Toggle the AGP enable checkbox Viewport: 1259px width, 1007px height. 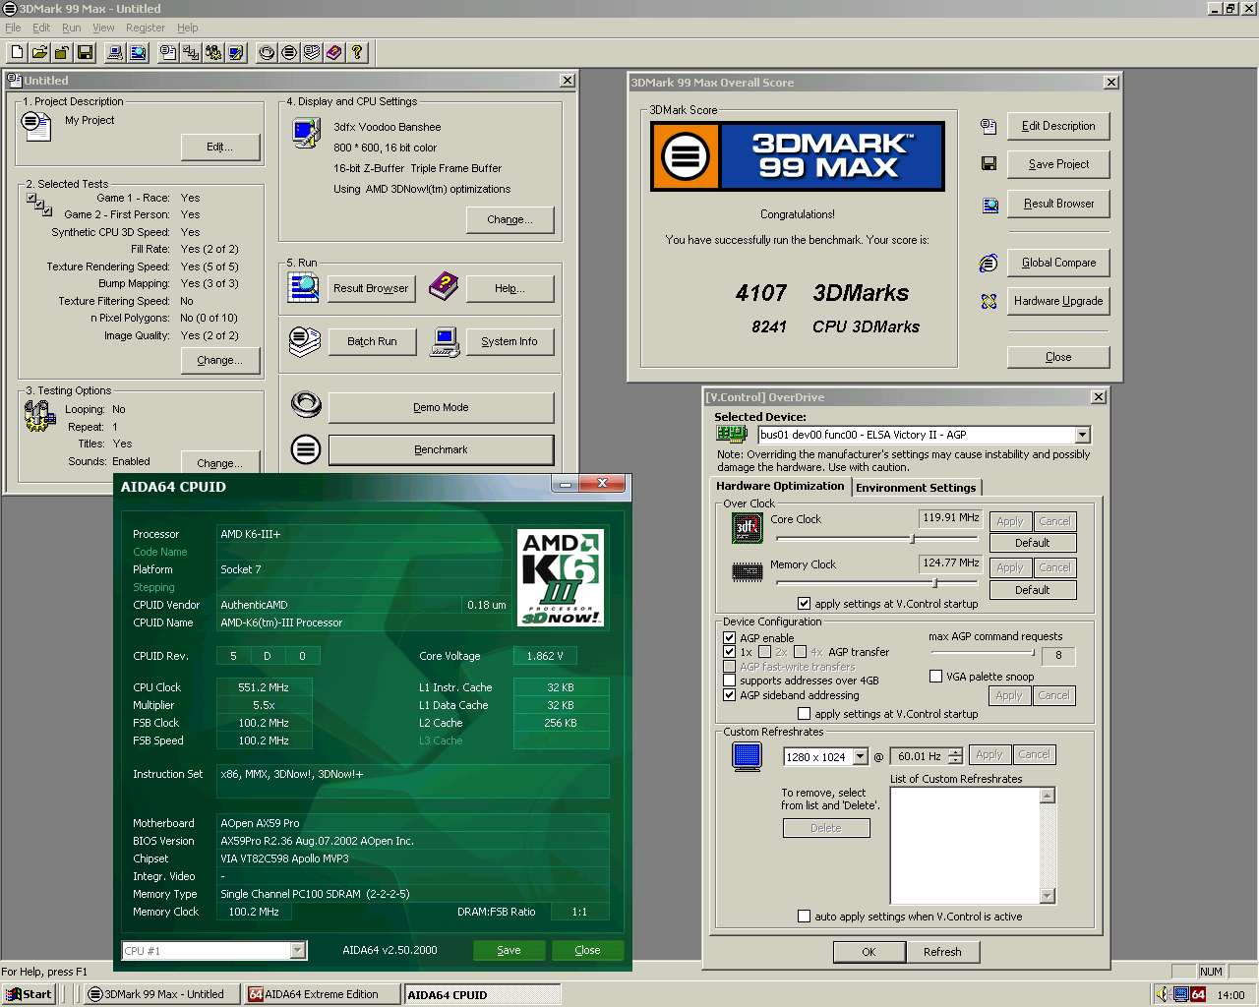click(730, 637)
